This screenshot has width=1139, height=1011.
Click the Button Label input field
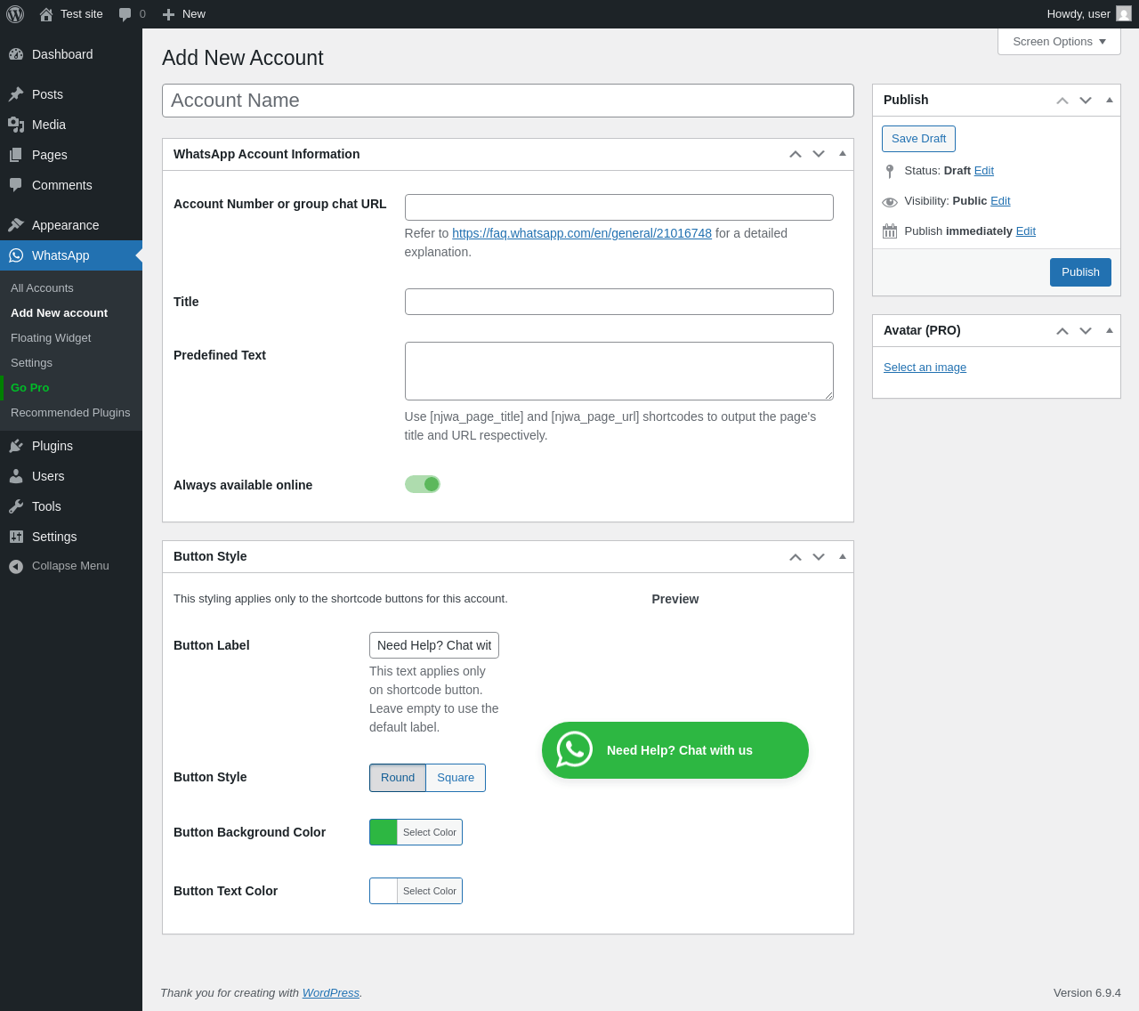point(434,645)
